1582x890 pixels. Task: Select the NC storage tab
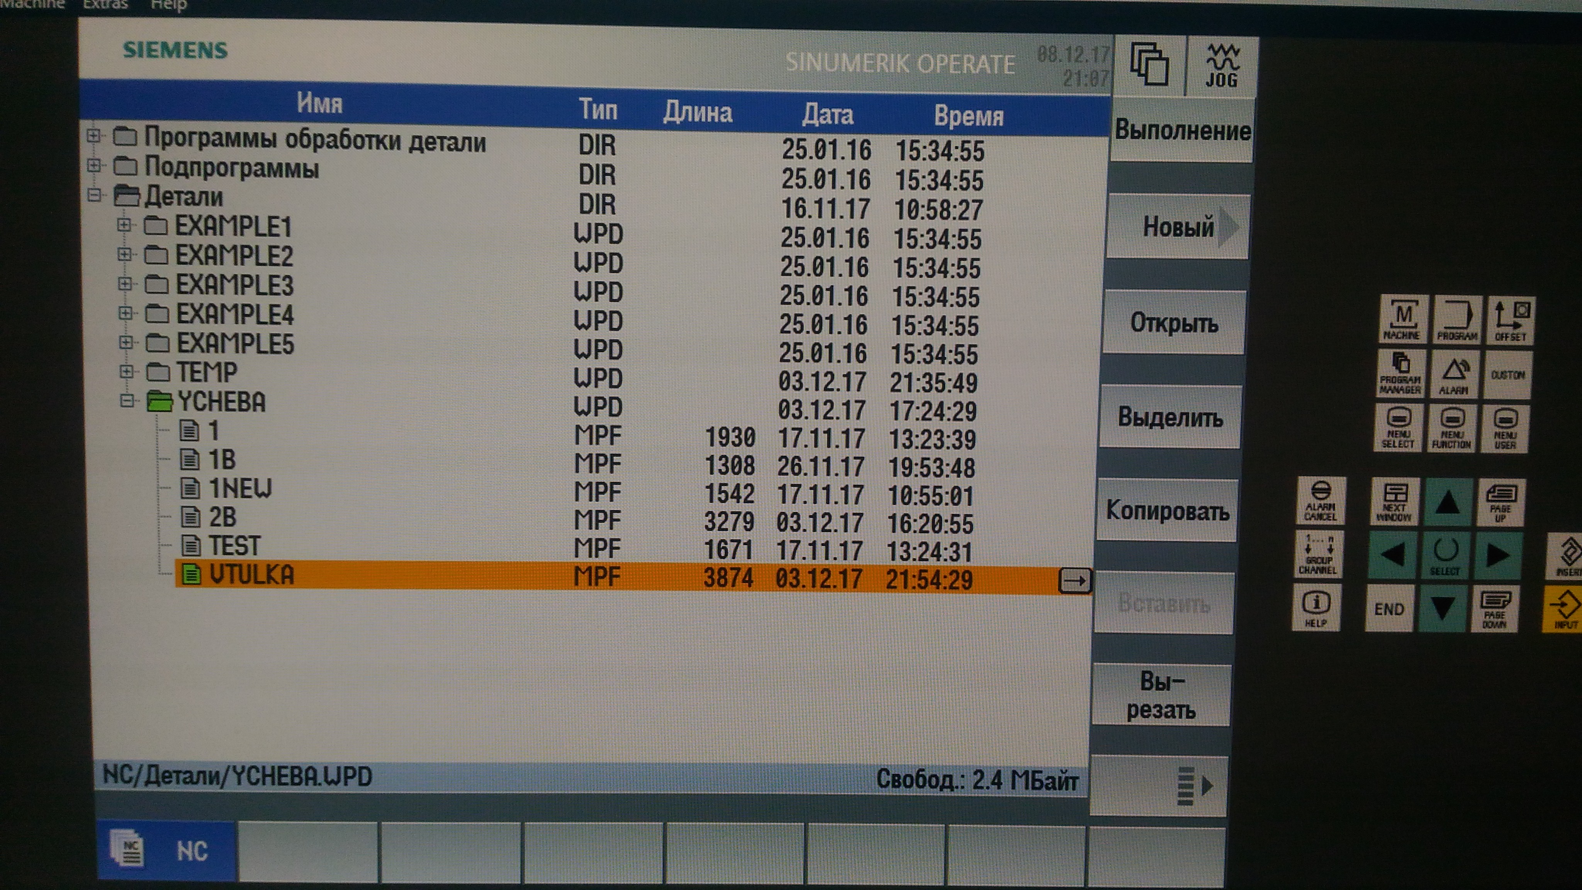[x=166, y=851]
